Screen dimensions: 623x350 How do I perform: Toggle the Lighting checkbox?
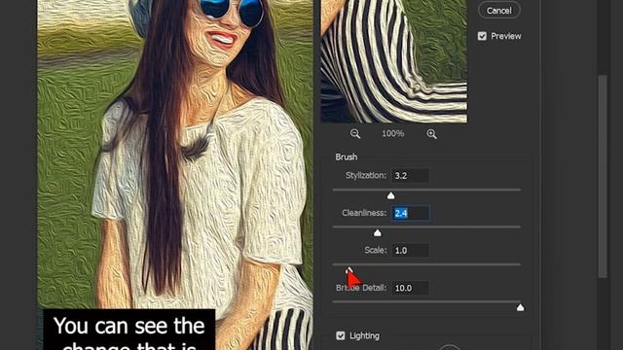(x=341, y=335)
